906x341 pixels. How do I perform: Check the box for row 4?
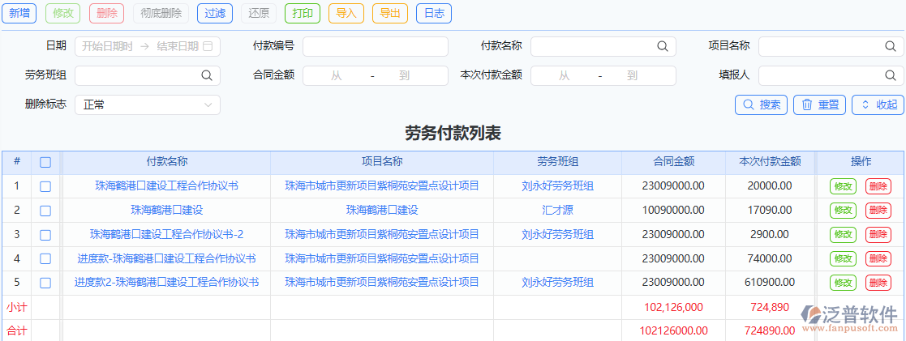(45, 259)
